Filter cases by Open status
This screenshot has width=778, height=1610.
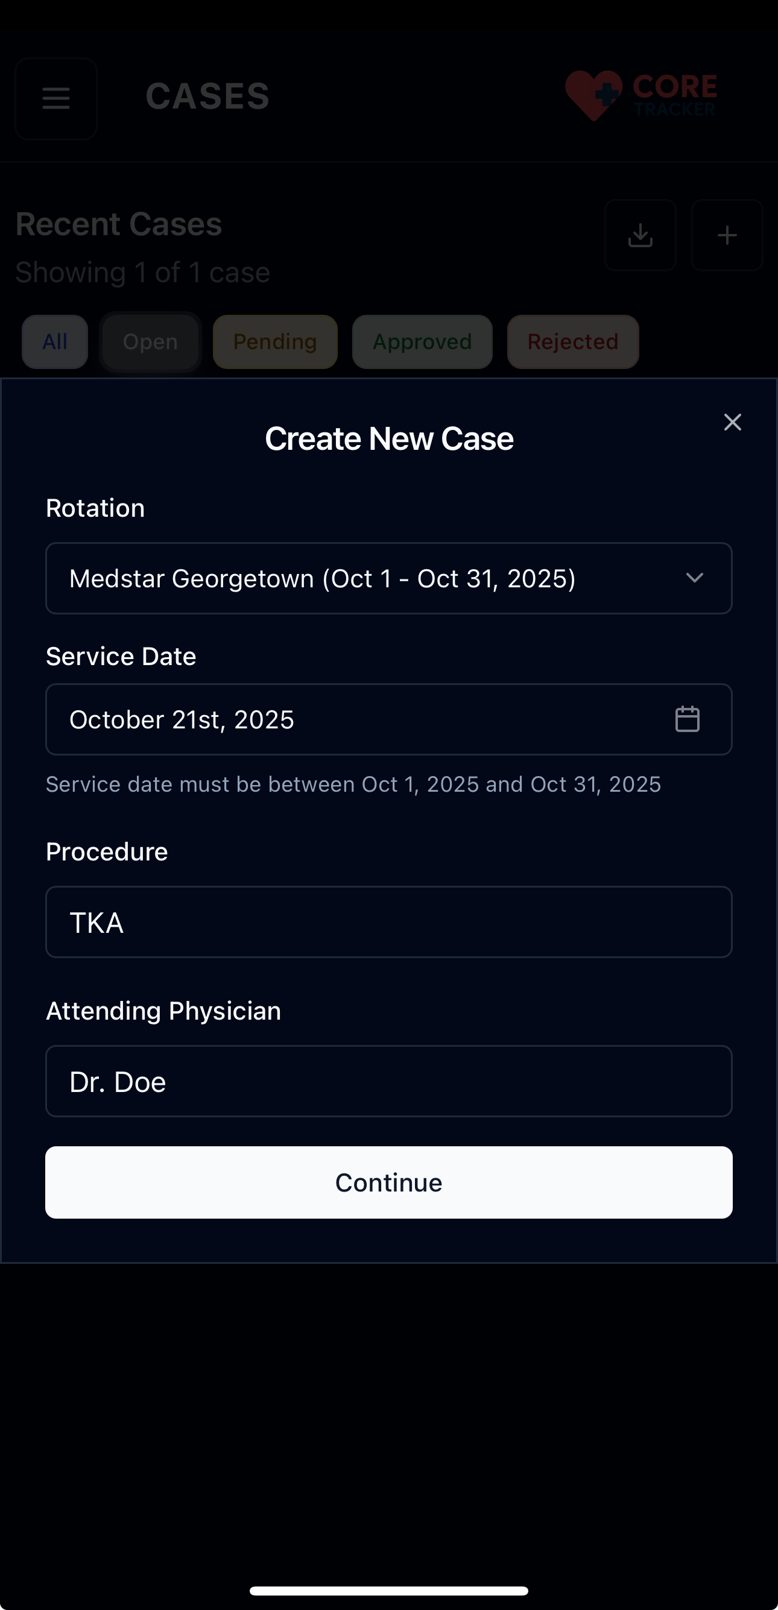tap(150, 342)
